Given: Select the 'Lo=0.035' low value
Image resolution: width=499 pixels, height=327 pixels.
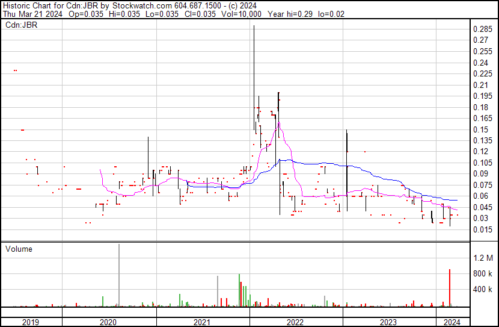Looking at the screenshot, I should tap(162, 14).
